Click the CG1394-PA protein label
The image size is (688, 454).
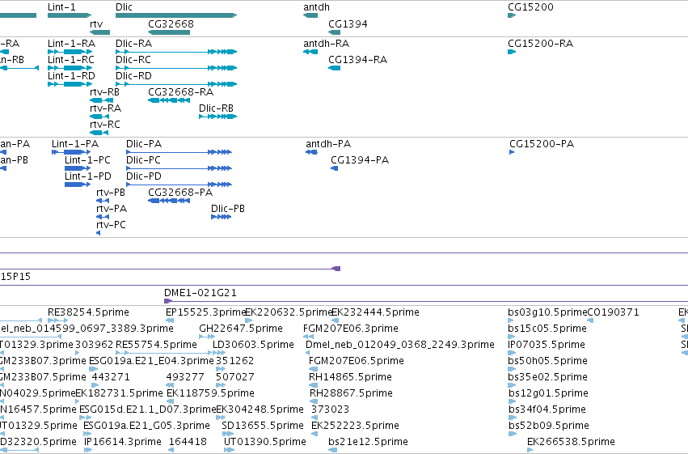360,160
